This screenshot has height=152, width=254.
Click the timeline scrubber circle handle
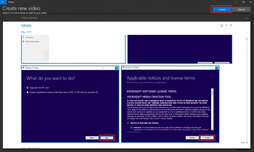(247, 39)
